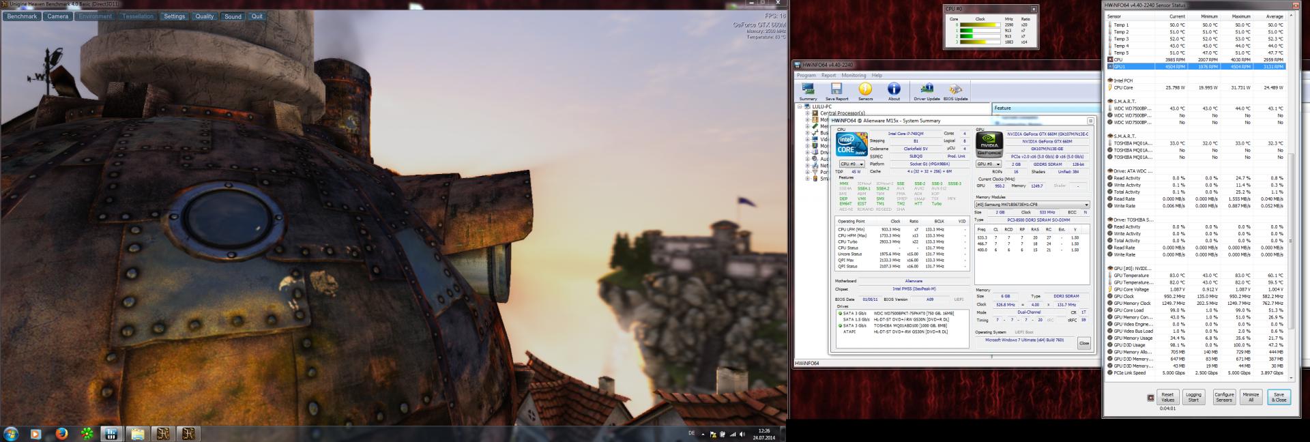This screenshot has width=1310, height=442.
Task: Open the CPU #0 selector dropdown
Action: pyautogui.click(x=851, y=164)
